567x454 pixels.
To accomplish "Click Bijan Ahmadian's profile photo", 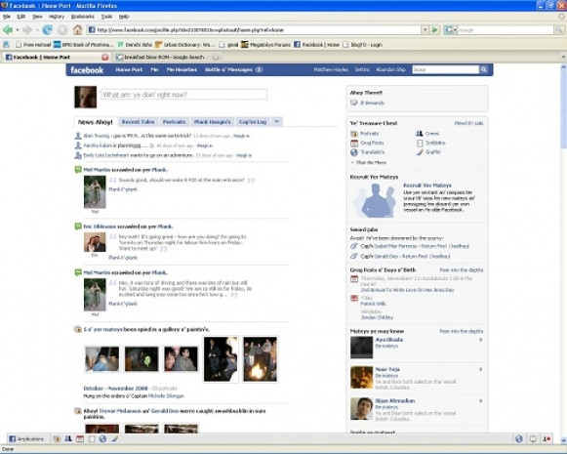I will tap(361, 408).
